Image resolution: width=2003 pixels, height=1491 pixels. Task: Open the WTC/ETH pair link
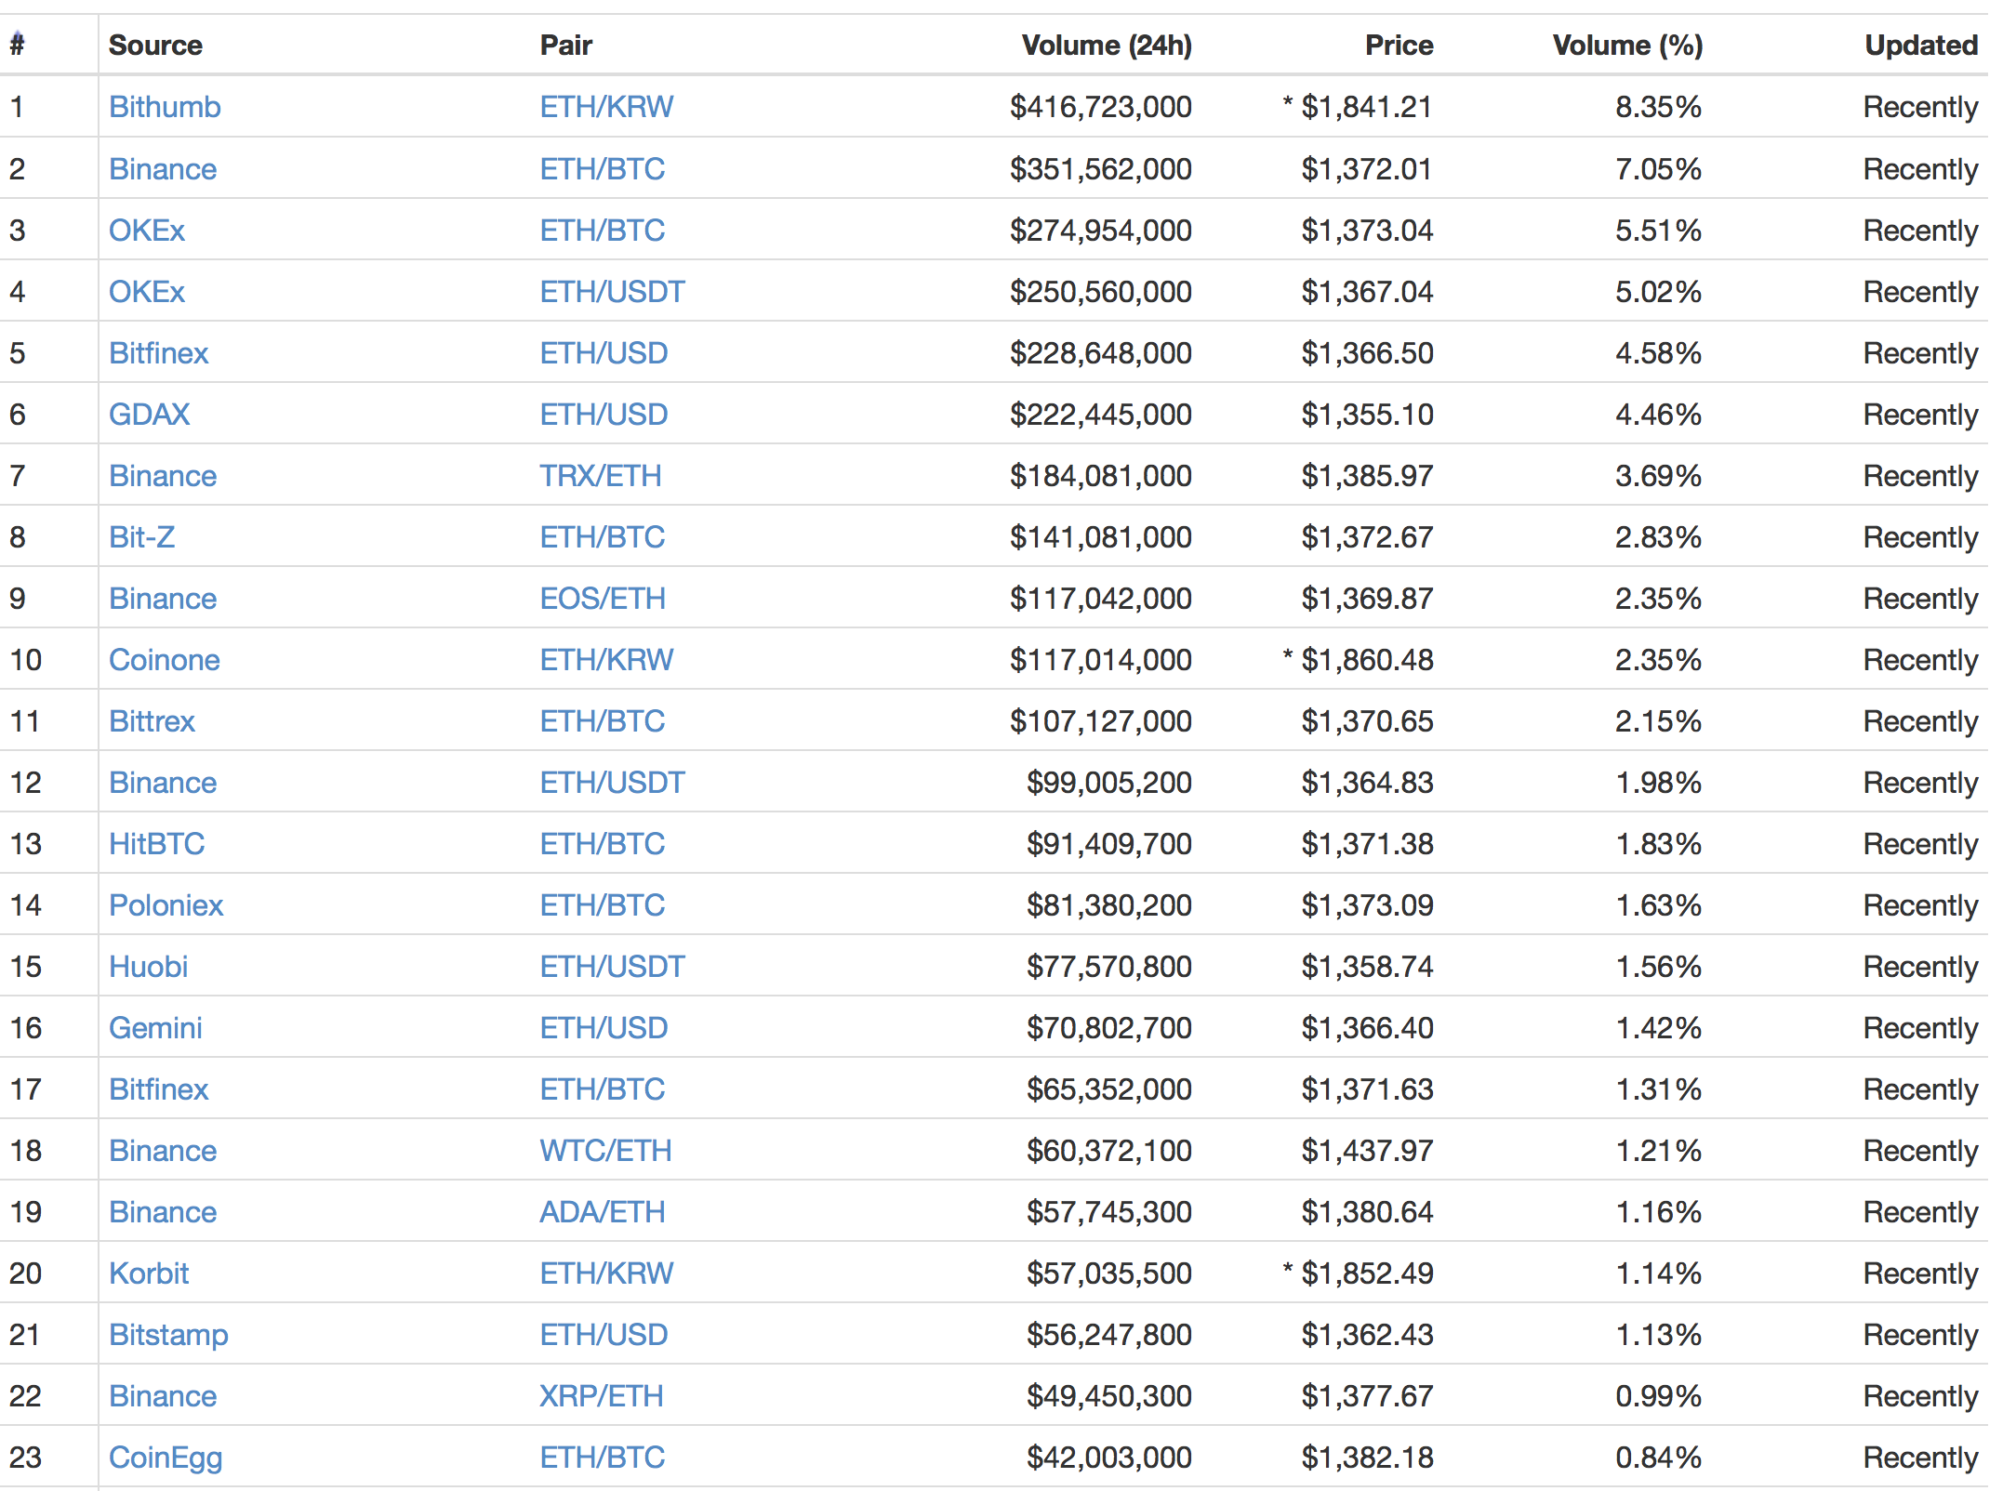(x=606, y=1151)
